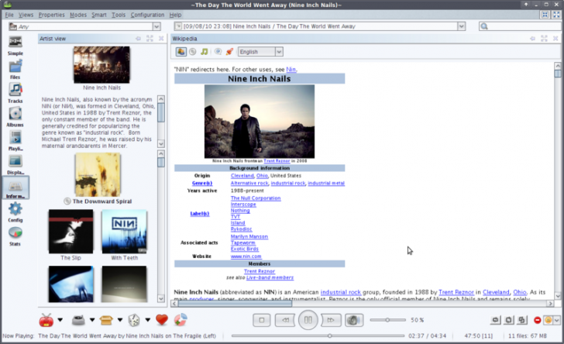Skip to previous track button
This screenshot has height=344, width=564.
[x=285, y=320]
